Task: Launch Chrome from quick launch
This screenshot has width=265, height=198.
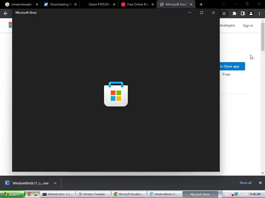Action: [x=30, y=194]
